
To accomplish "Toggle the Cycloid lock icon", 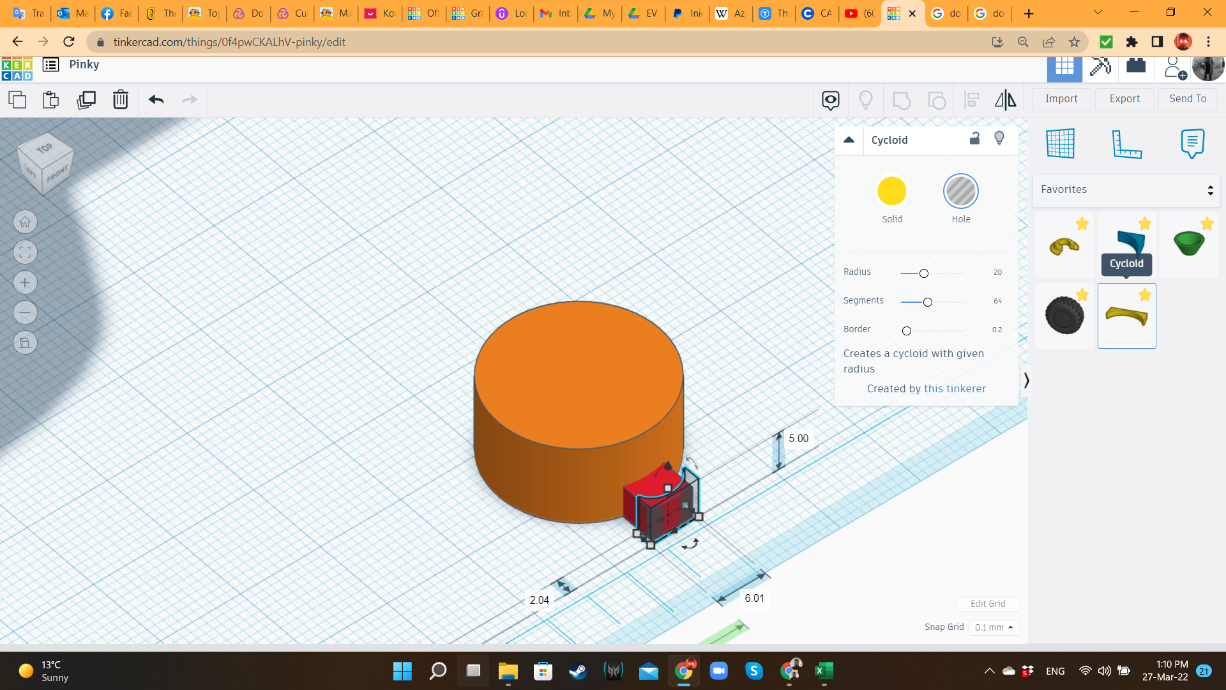I will tap(974, 139).
